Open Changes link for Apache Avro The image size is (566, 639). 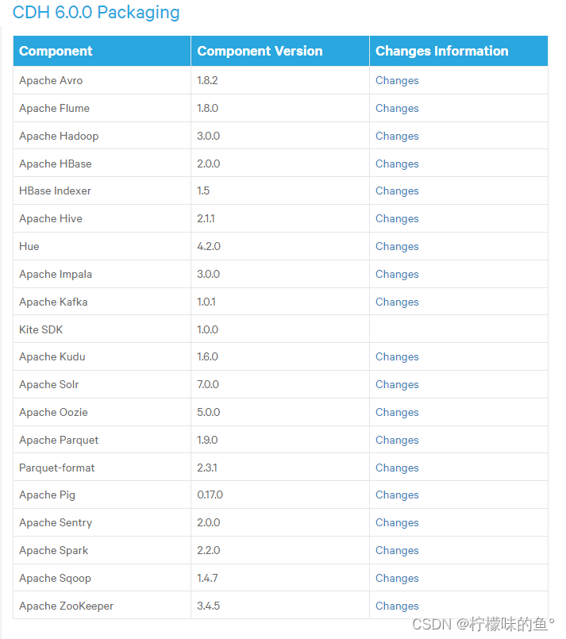(397, 81)
